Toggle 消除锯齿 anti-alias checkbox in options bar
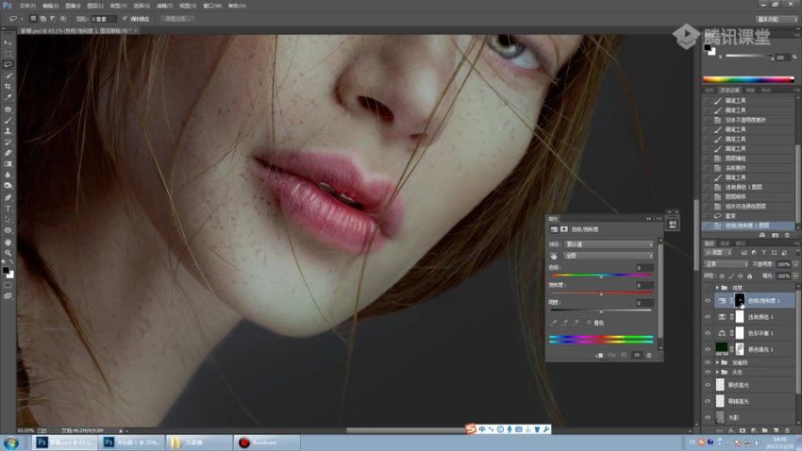This screenshot has height=451, width=802. tap(125, 19)
